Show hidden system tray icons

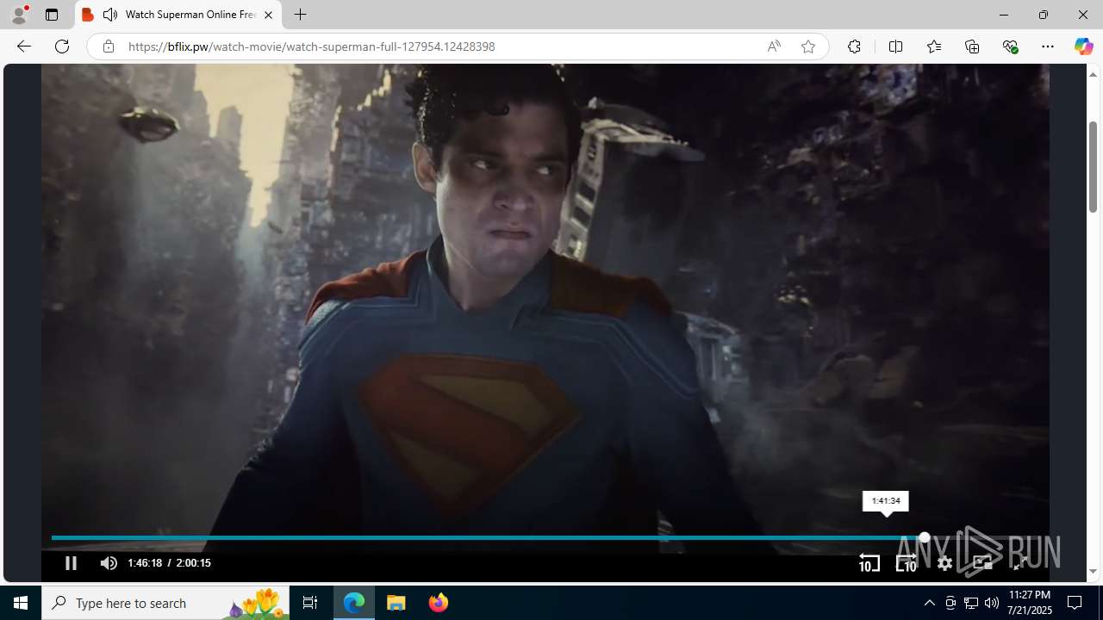(929, 603)
